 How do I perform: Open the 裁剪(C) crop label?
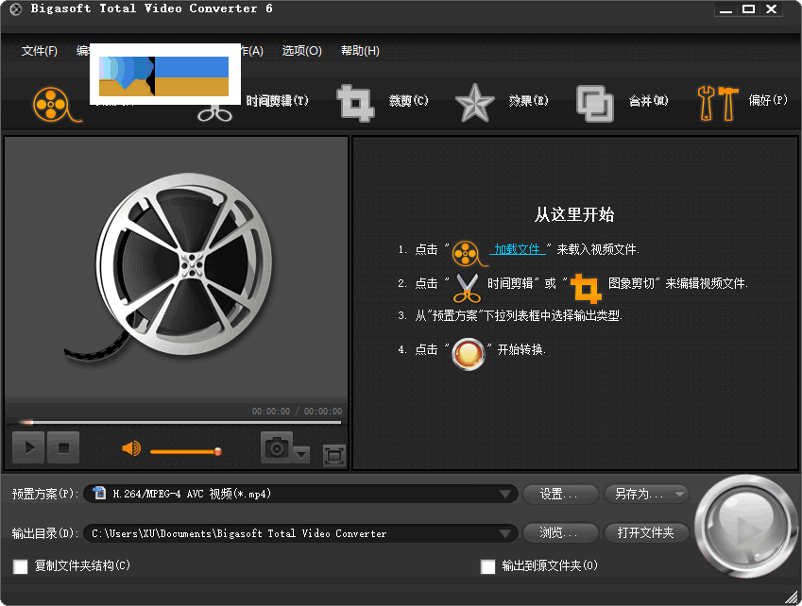pos(409,101)
